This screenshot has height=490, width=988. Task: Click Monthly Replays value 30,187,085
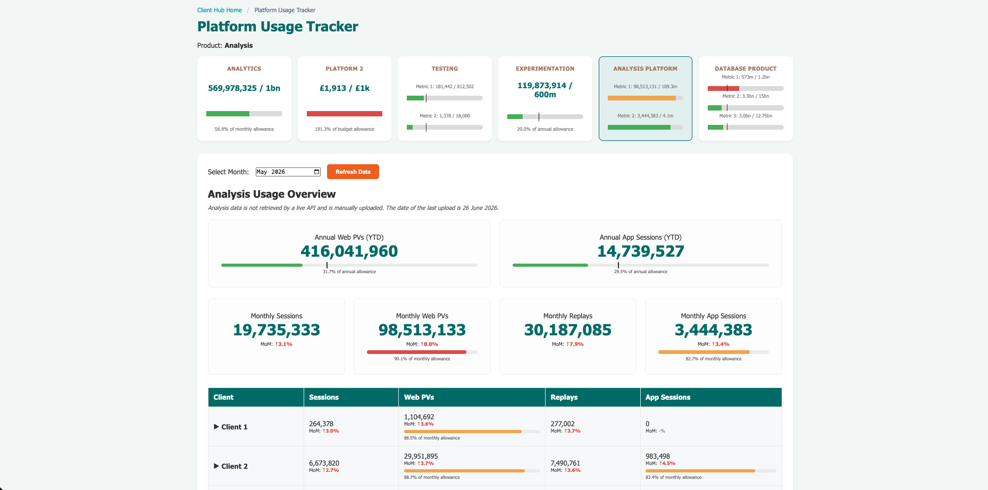point(568,330)
